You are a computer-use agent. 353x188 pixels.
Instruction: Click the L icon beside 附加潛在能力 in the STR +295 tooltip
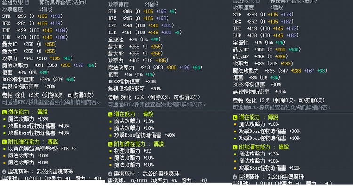(x=4, y=142)
